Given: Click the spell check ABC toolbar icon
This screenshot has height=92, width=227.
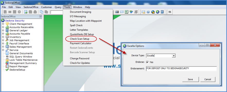Looking at the screenshot, I should click(131, 12).
